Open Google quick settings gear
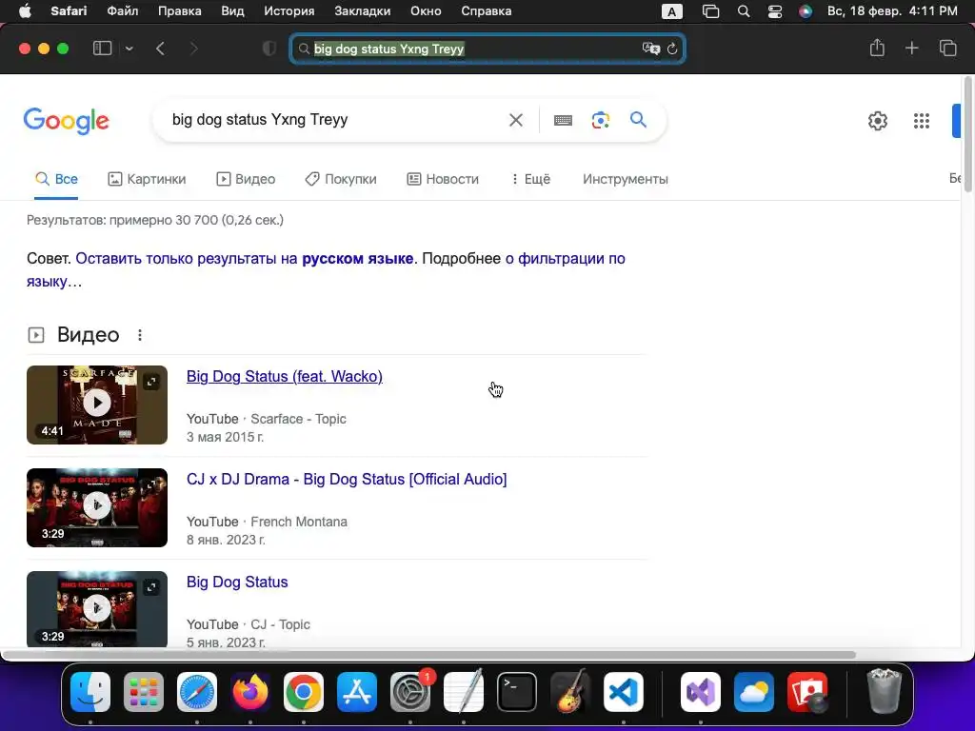The width and height of the screenshot is (975, 731). [x=877, y=121]
